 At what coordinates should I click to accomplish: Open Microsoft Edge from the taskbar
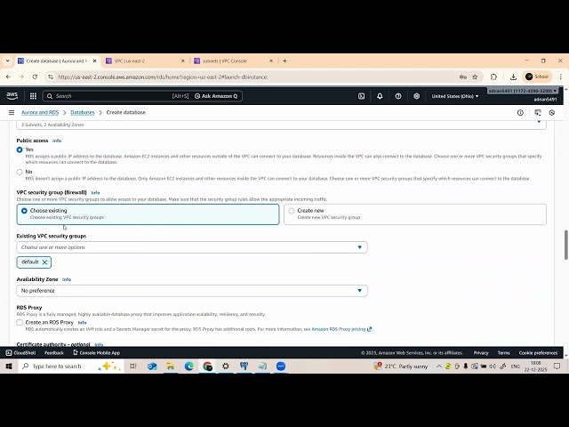point(188,367)
